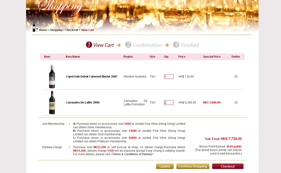Select the step 3 Finished indicator
The image size is (281, 173).
186,45
